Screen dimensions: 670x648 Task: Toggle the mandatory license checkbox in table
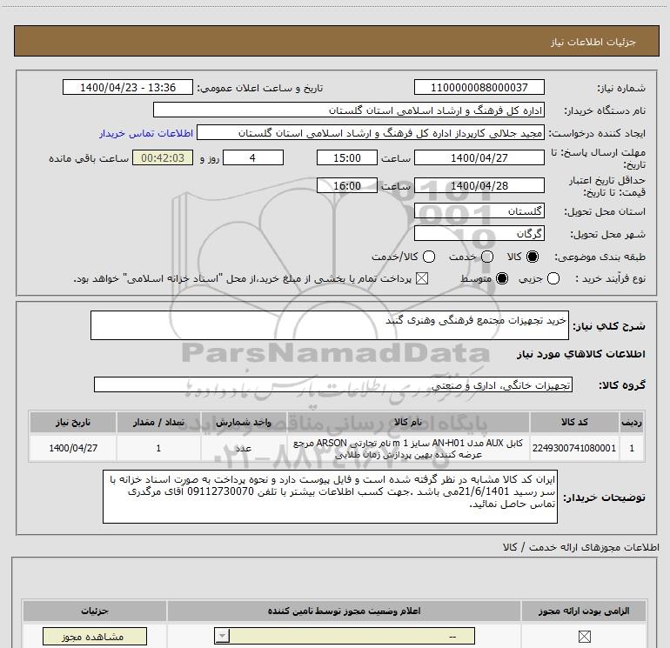click(x=584, y=637)
